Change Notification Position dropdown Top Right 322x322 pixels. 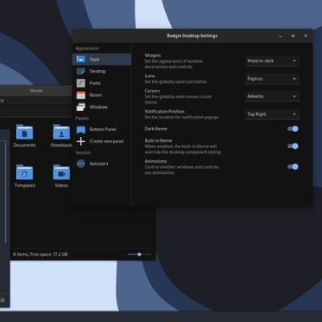[272, 114]
